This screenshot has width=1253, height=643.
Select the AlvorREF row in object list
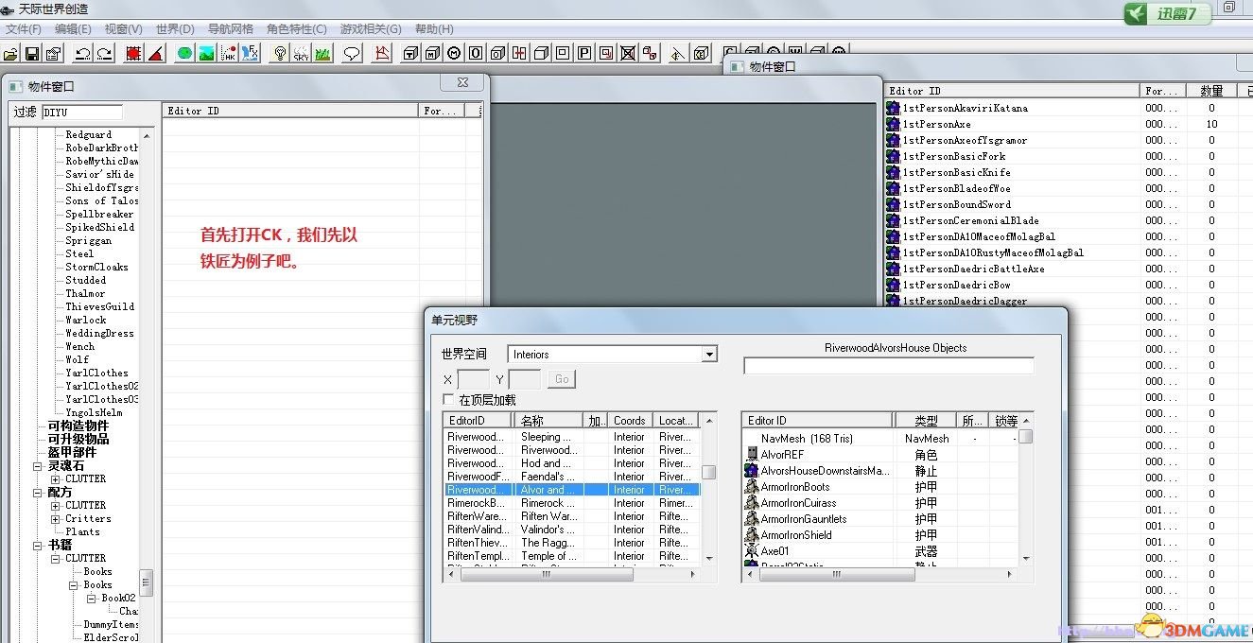pyautogui.click(x=879, y=455)
